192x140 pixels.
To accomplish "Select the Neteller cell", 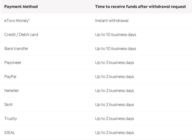I will click(12, 91).
